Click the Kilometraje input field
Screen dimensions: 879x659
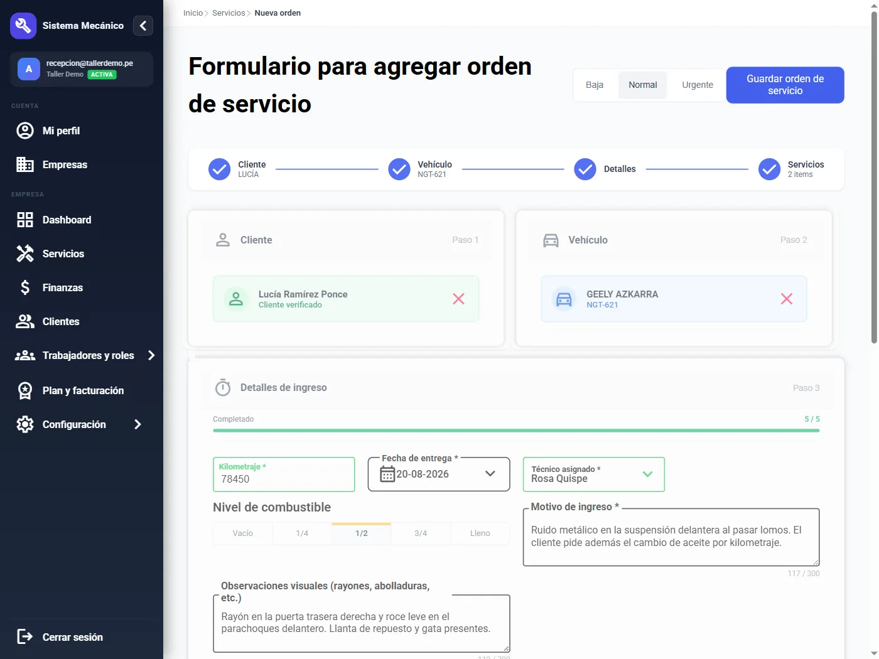[x=284, y=474]
